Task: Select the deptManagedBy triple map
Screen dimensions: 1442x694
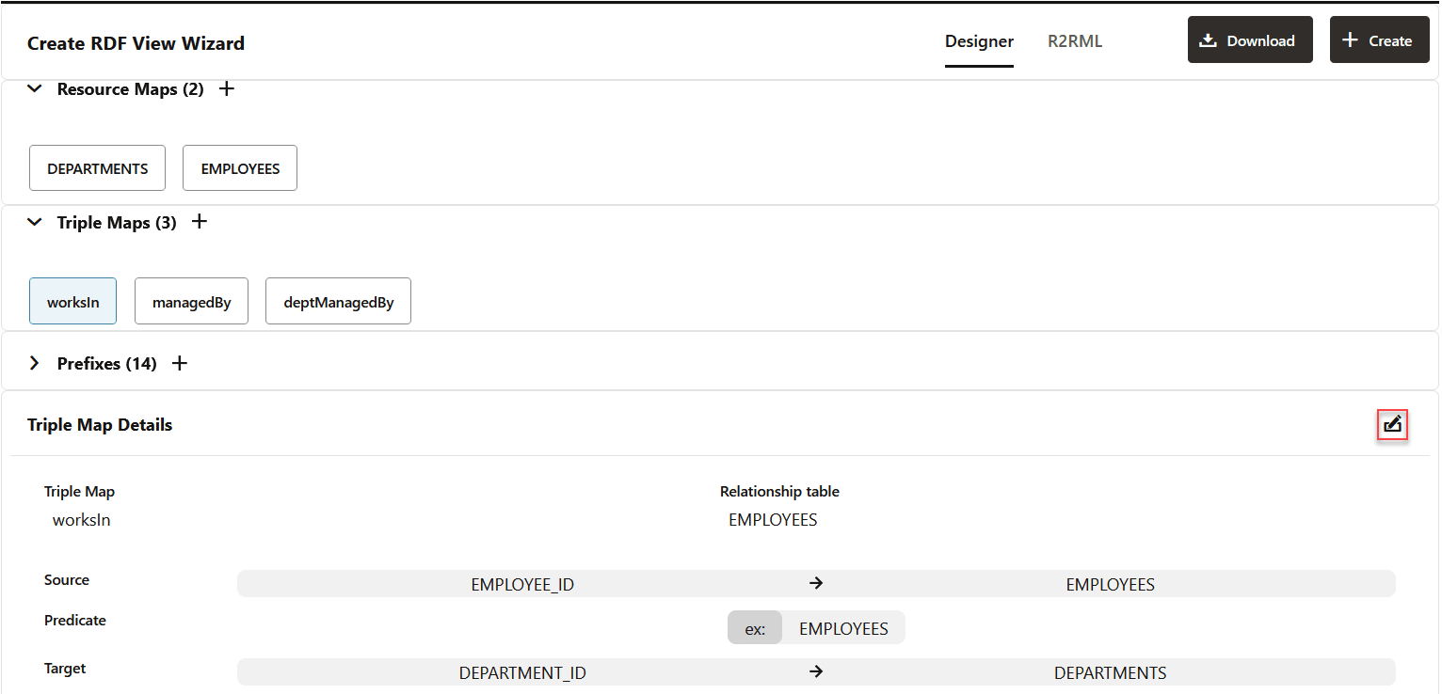Action: [x=338, y=301]
